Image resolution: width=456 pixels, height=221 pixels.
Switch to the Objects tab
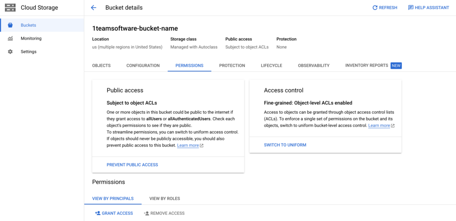coord(101,65)
